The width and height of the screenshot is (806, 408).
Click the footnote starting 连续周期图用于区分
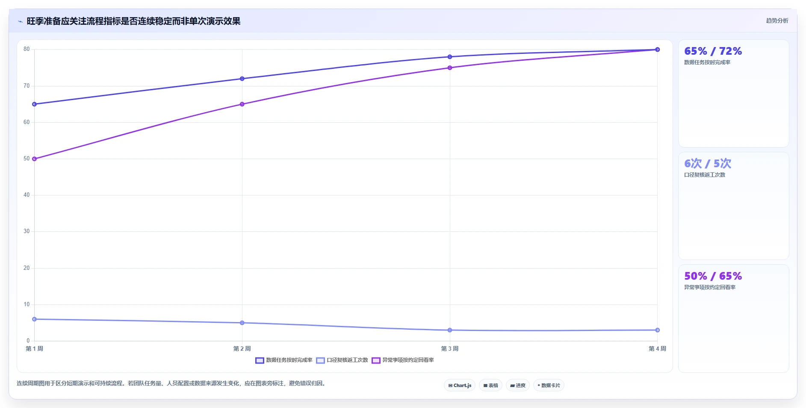[172, 384]
